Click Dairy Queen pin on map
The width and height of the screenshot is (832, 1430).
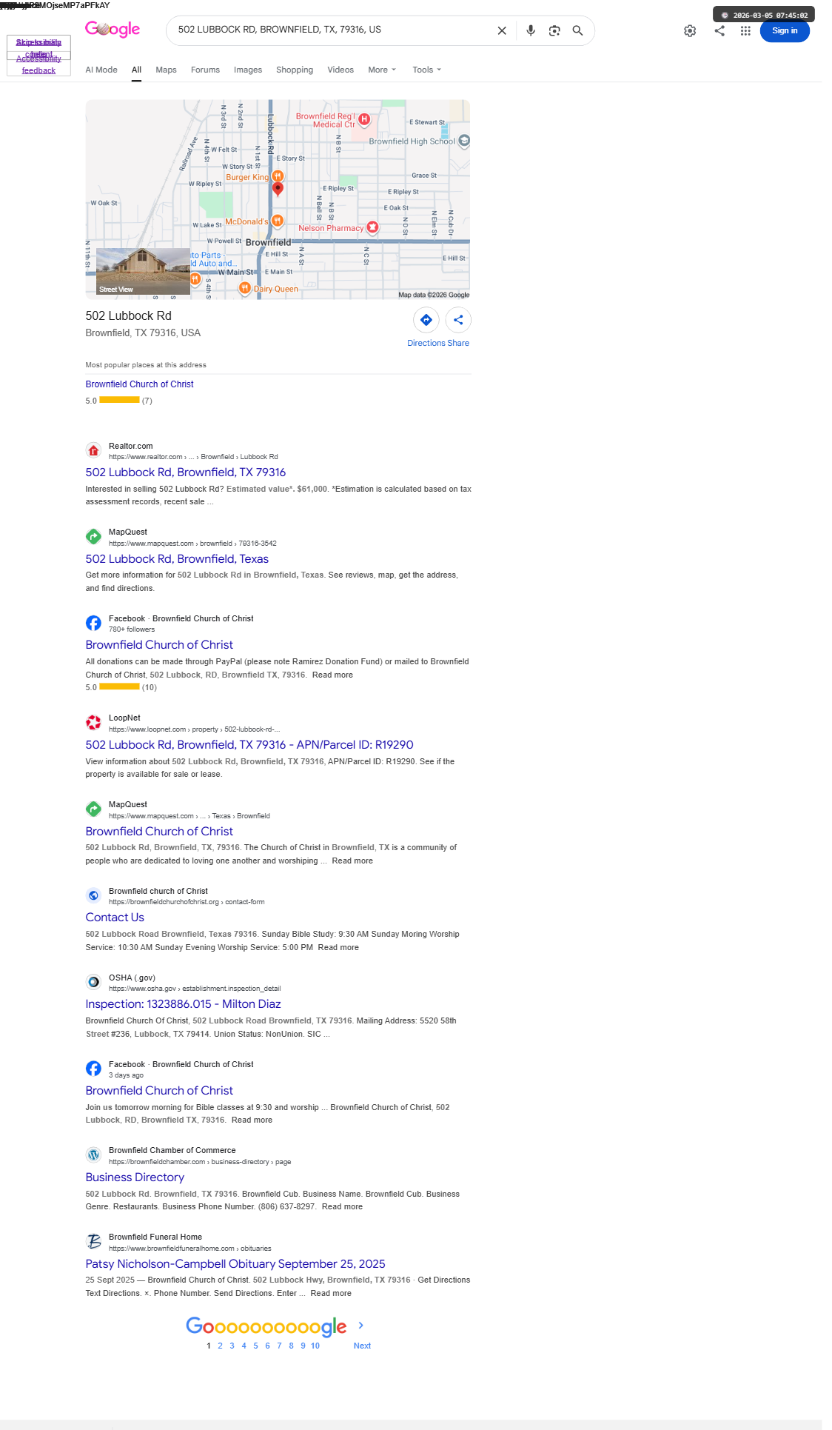tap(244, 288)
